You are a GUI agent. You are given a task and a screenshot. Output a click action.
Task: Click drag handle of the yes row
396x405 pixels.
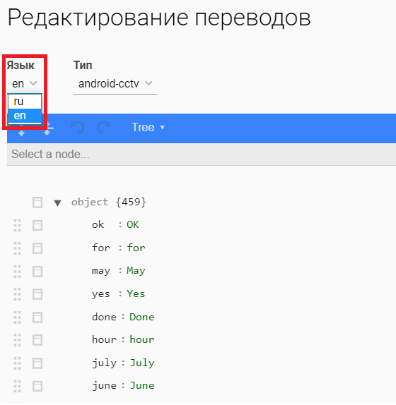point(18,294)
